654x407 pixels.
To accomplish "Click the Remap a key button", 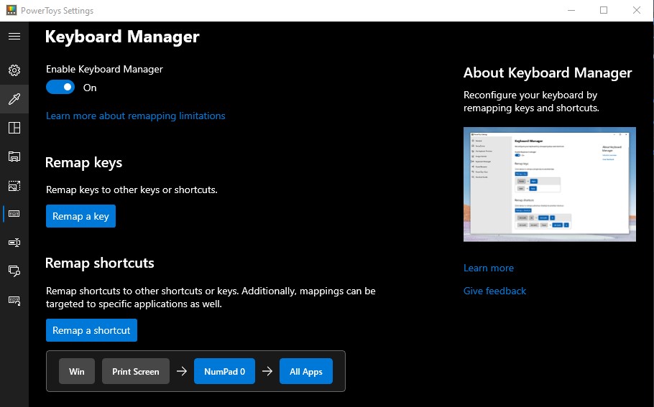I will click(80, 216).
